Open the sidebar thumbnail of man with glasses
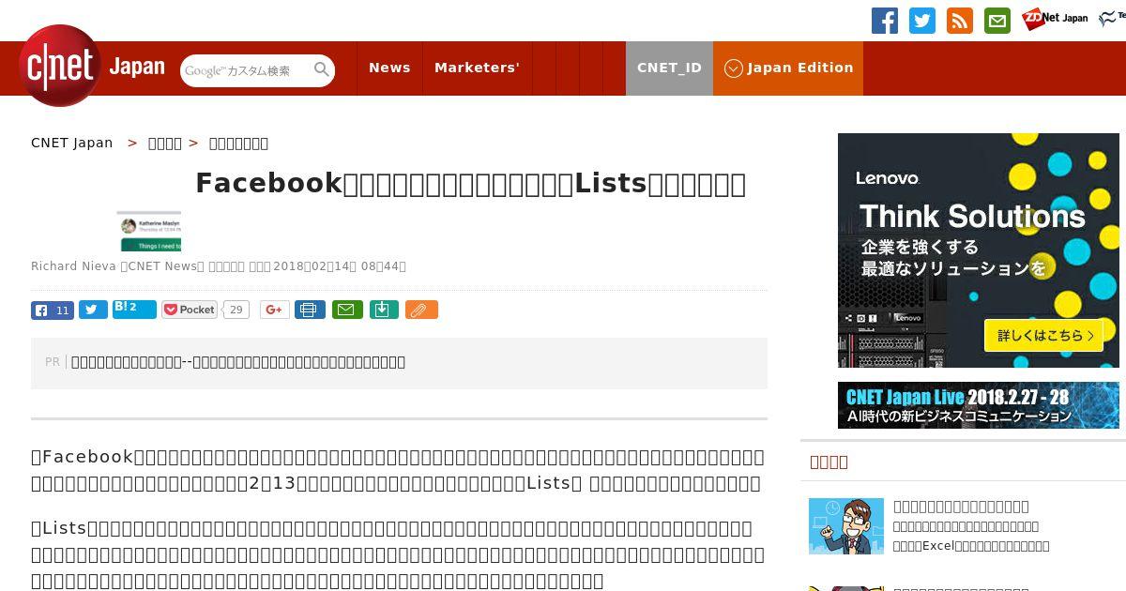 846,526
